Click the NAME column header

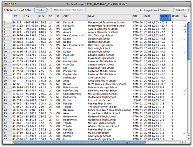pyautogui.click(x=110, y=17)
